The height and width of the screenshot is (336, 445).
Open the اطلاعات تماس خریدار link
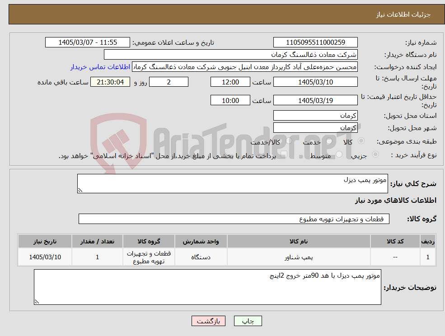pyautogui.click(x=100, y=67)
